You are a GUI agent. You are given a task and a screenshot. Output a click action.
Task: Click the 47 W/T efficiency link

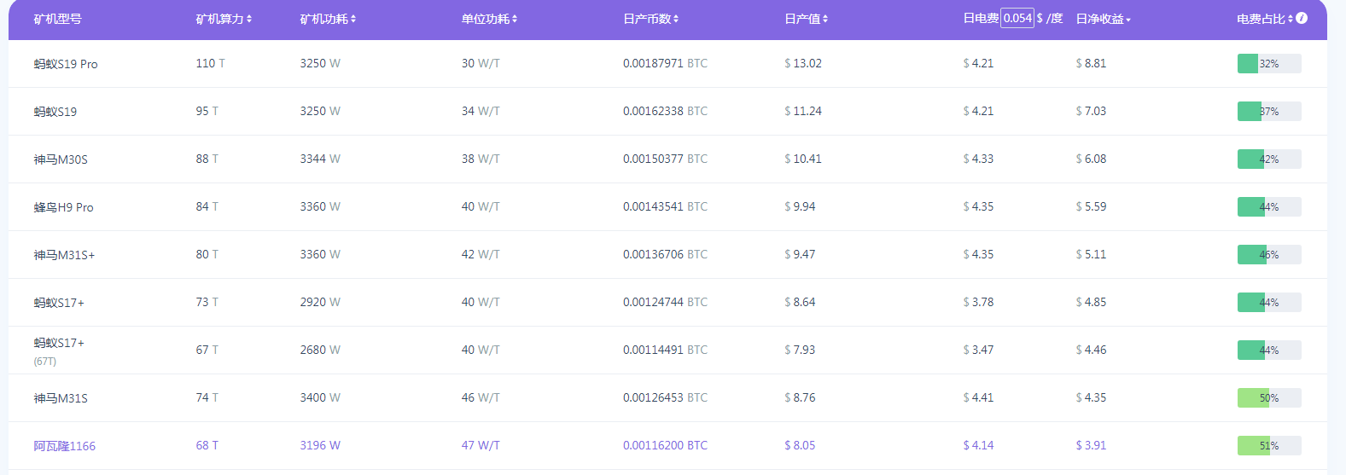click(481, 445)
